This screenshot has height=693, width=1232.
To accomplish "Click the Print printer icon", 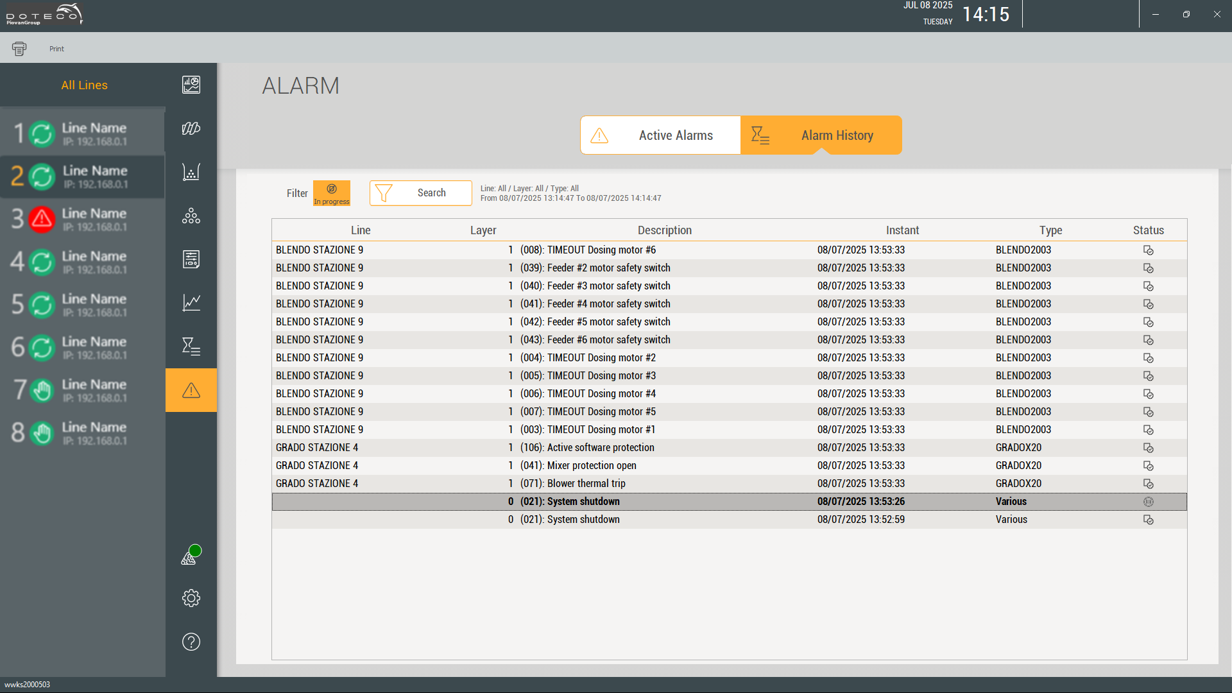I will point(19,49).
